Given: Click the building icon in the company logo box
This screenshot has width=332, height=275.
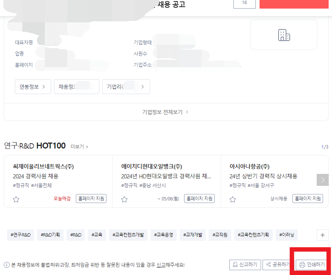Looking at the screenshot, I should pyautogui.click(x=283, y=34).
